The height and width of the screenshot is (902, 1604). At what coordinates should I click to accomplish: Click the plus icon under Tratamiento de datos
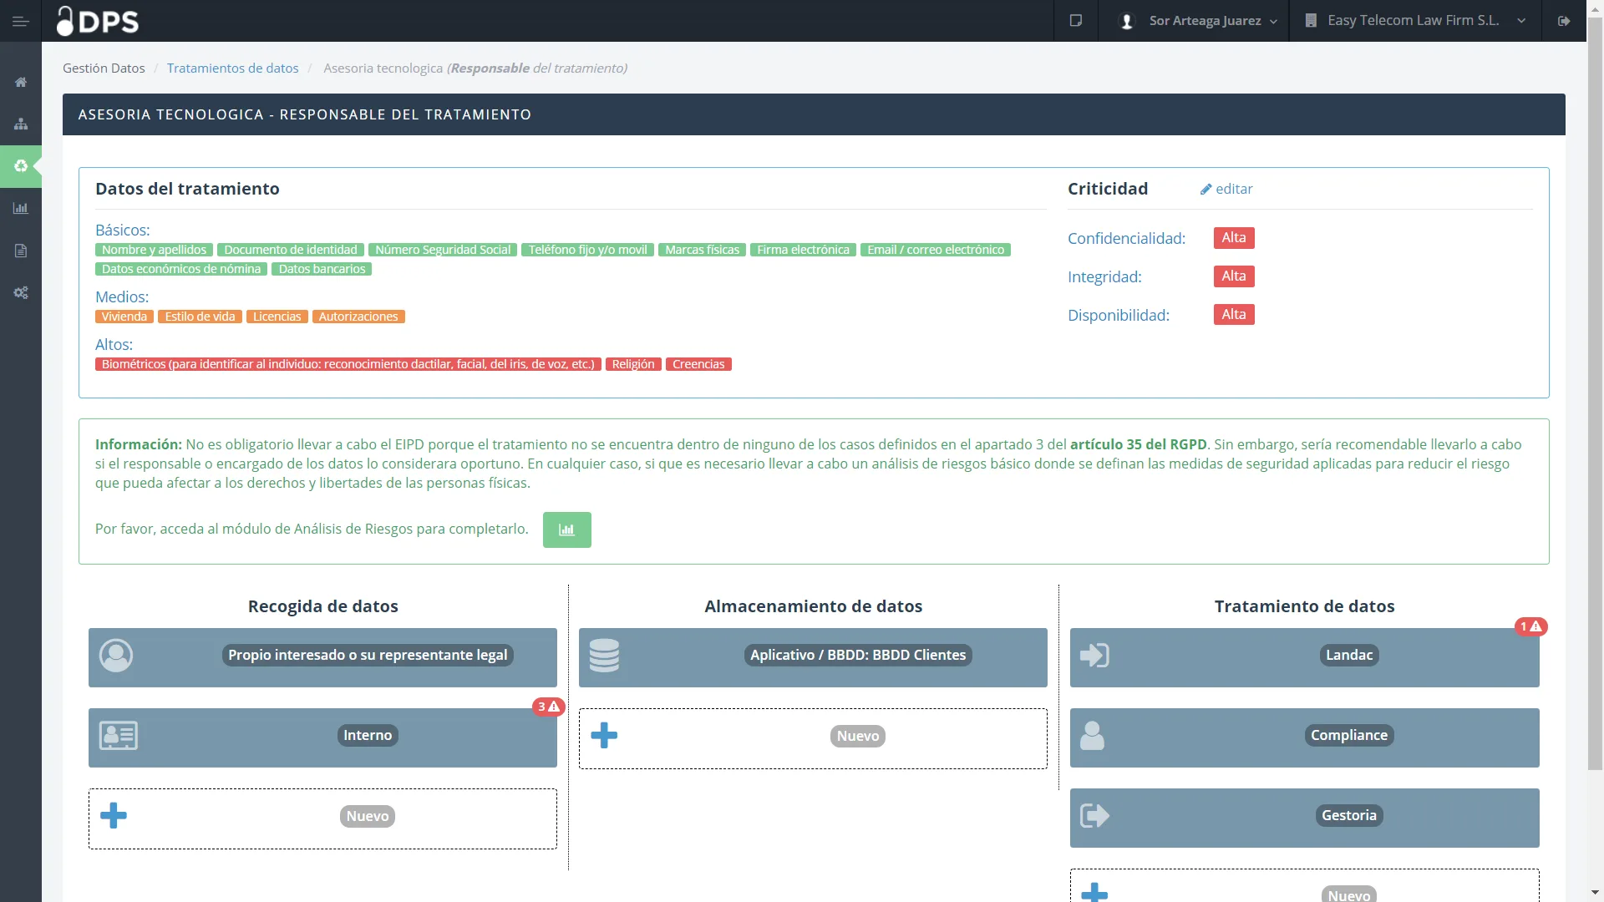tap(1094, 894)
